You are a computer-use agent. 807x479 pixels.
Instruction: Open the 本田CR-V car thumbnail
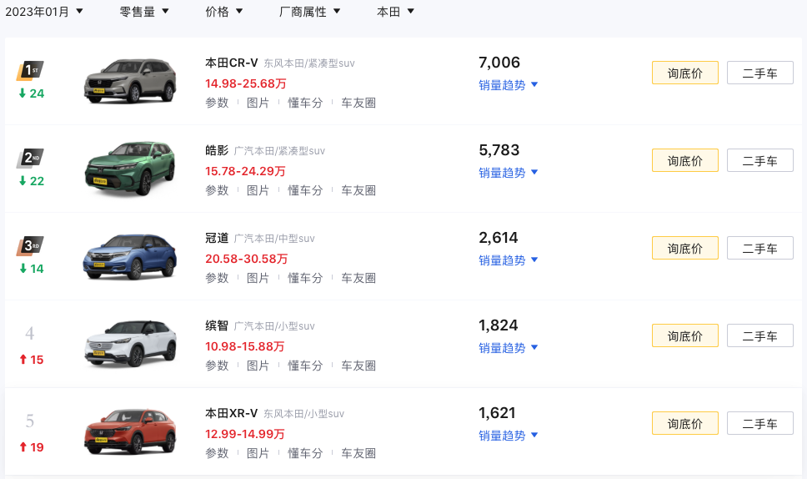pyautogui.click(x=130, y=81)
